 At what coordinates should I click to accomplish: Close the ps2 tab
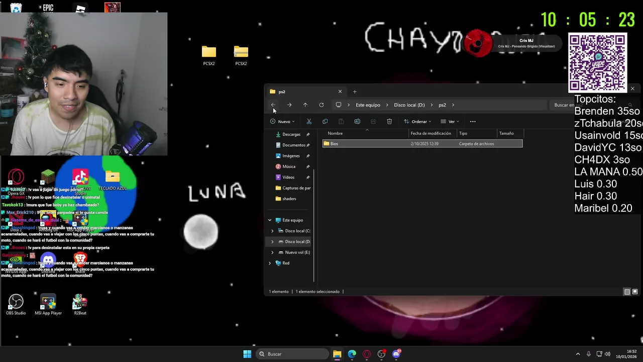pyautogui.click(x=340, y=92)
